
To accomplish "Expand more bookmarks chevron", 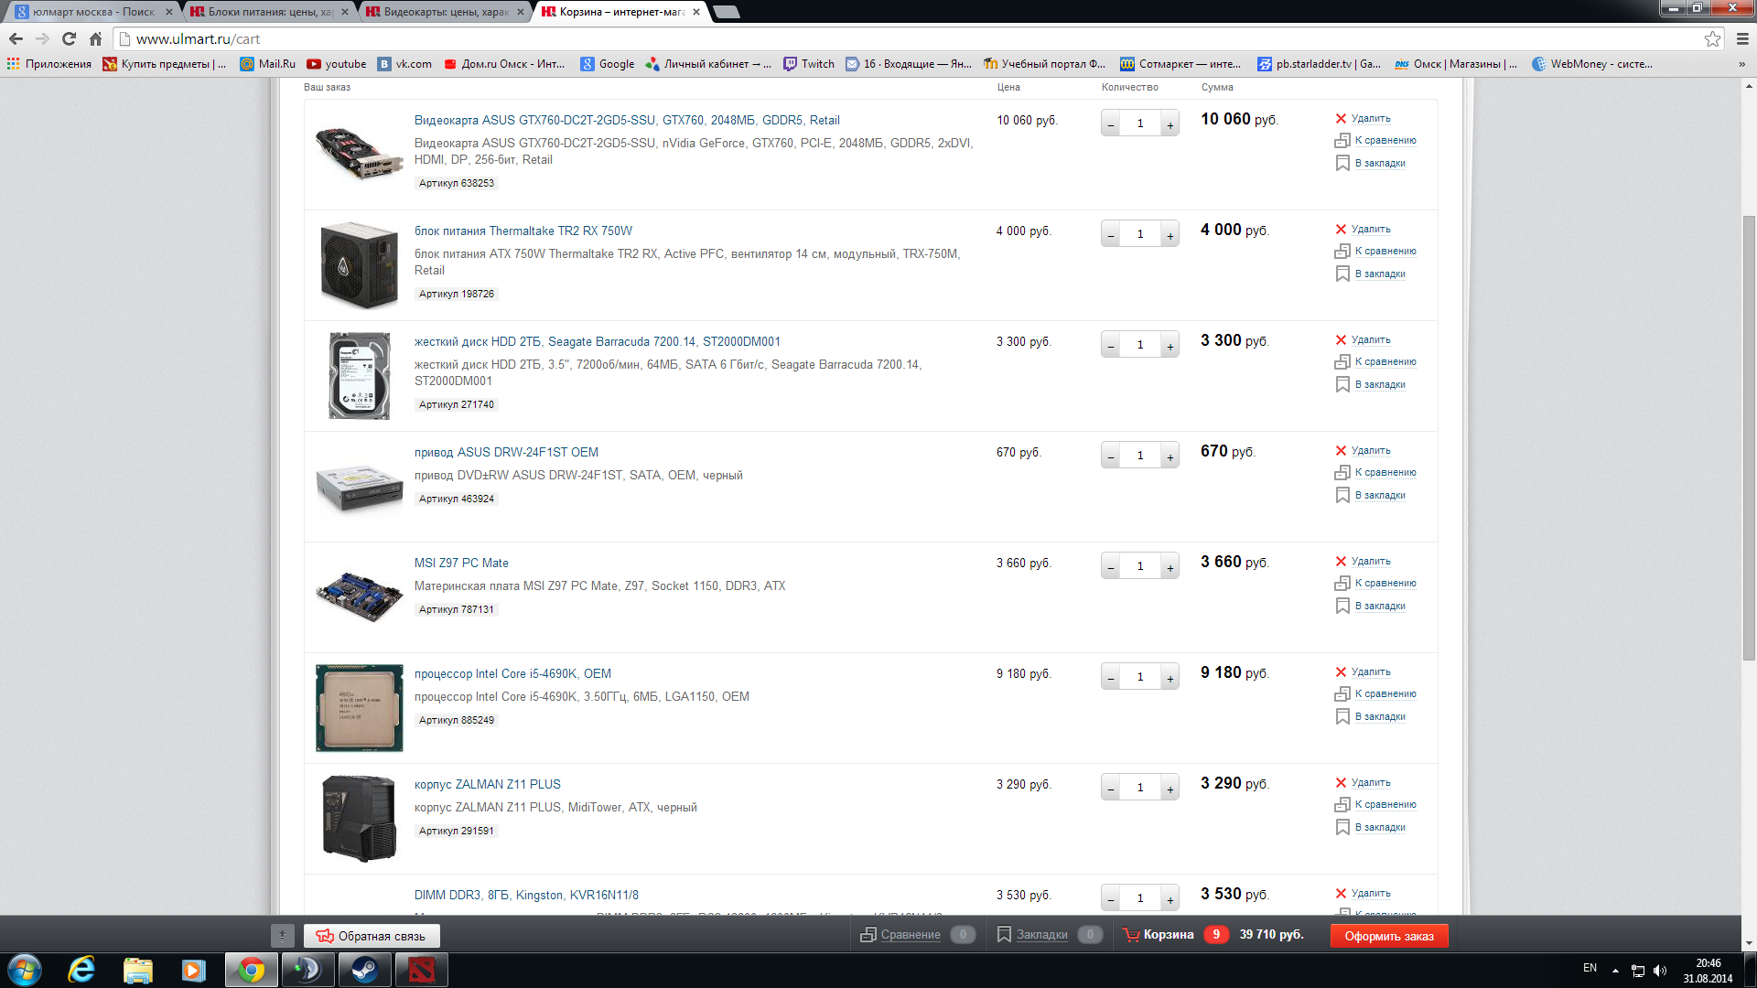I will pyautogui.click(x=1741, y=64).
